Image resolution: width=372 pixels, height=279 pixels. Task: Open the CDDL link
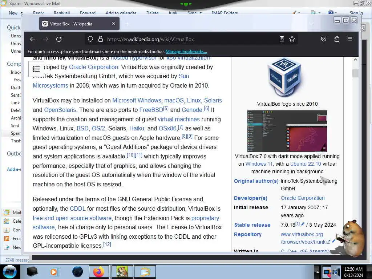78,209
